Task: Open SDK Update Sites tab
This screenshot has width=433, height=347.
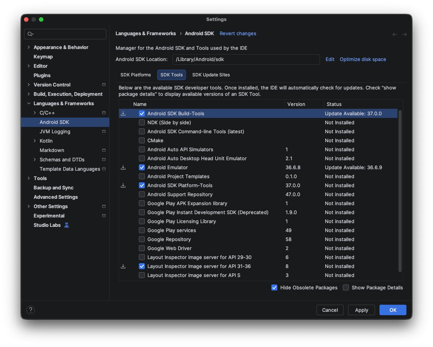Action: click(211, 75)
